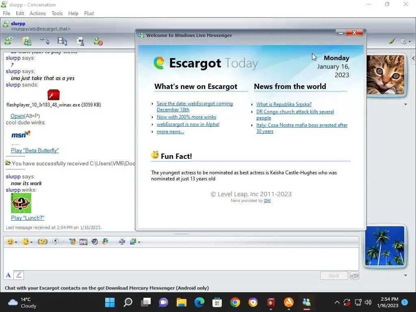
Task: Minimize the Welcome to Windows Live Messenger window
Action: 341,32
